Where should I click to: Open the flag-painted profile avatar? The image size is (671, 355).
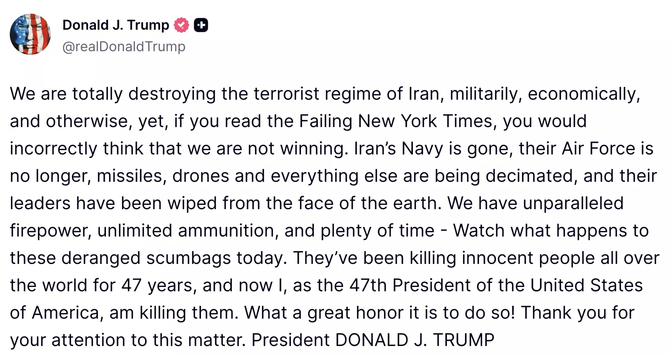(x=30, y=34)
